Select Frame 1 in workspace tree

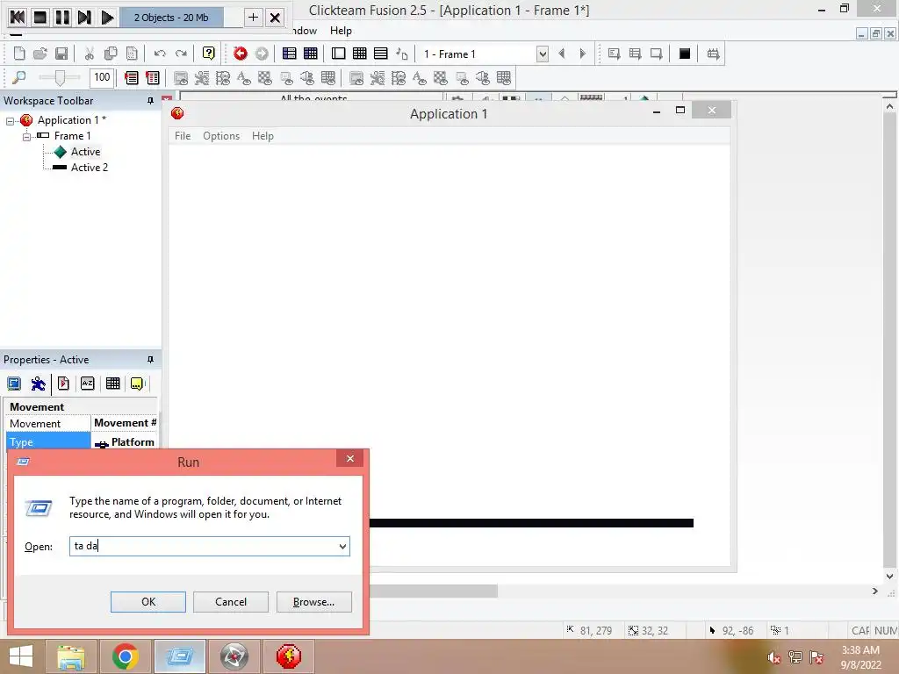click(x=72, y=136)
